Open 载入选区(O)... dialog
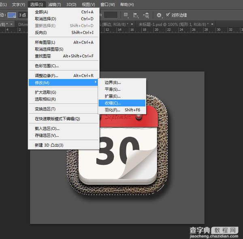The height and width of the screenshot is (239, 243). click(64, 129)
